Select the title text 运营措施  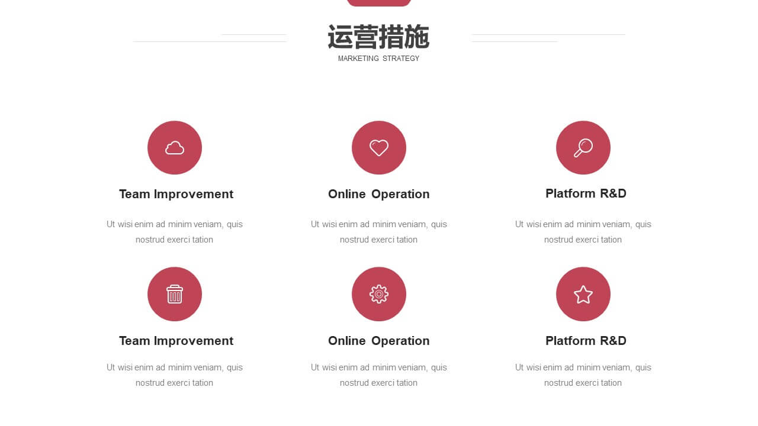click(378, 37)
